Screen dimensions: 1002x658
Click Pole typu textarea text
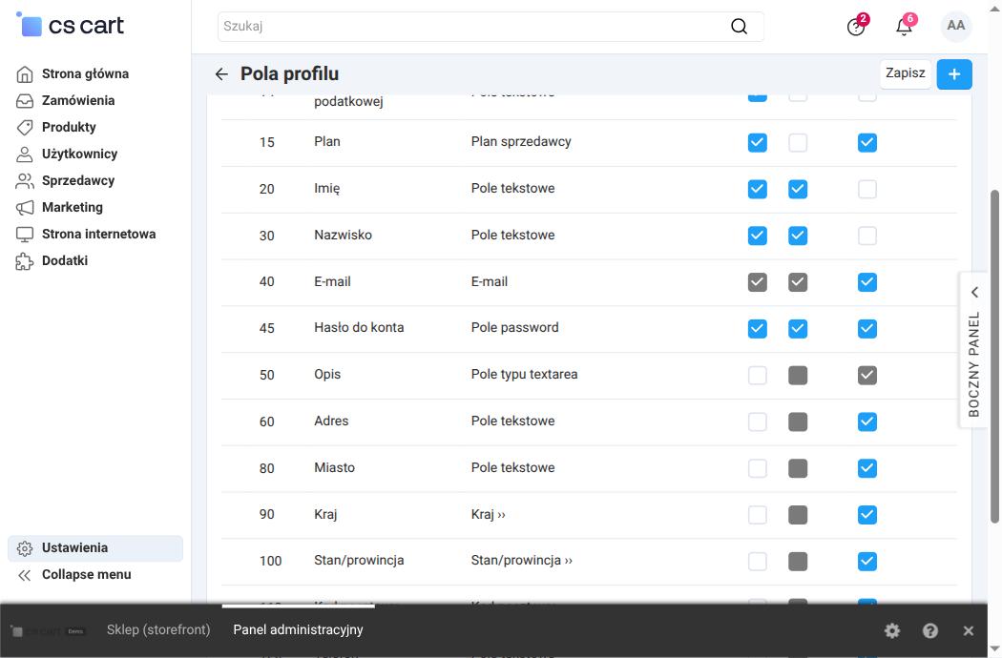coord(524,375)
